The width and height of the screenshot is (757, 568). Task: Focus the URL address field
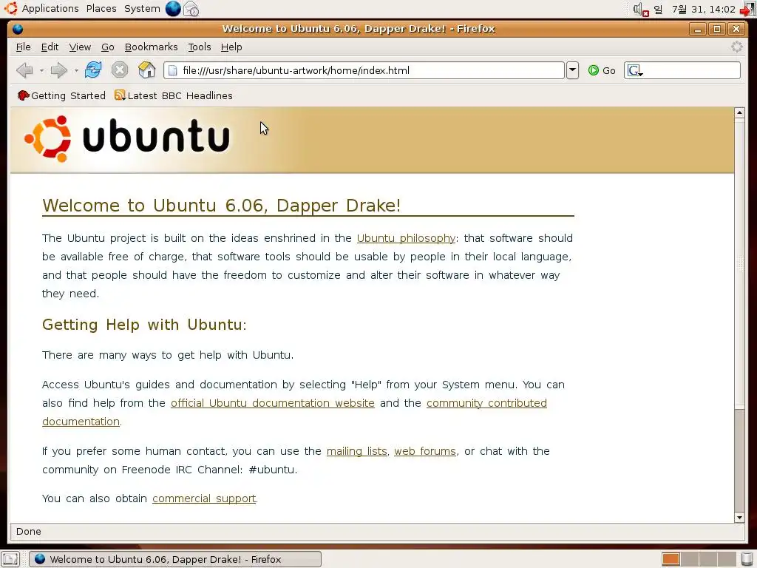pyautogui.click(x=364, y=70)
